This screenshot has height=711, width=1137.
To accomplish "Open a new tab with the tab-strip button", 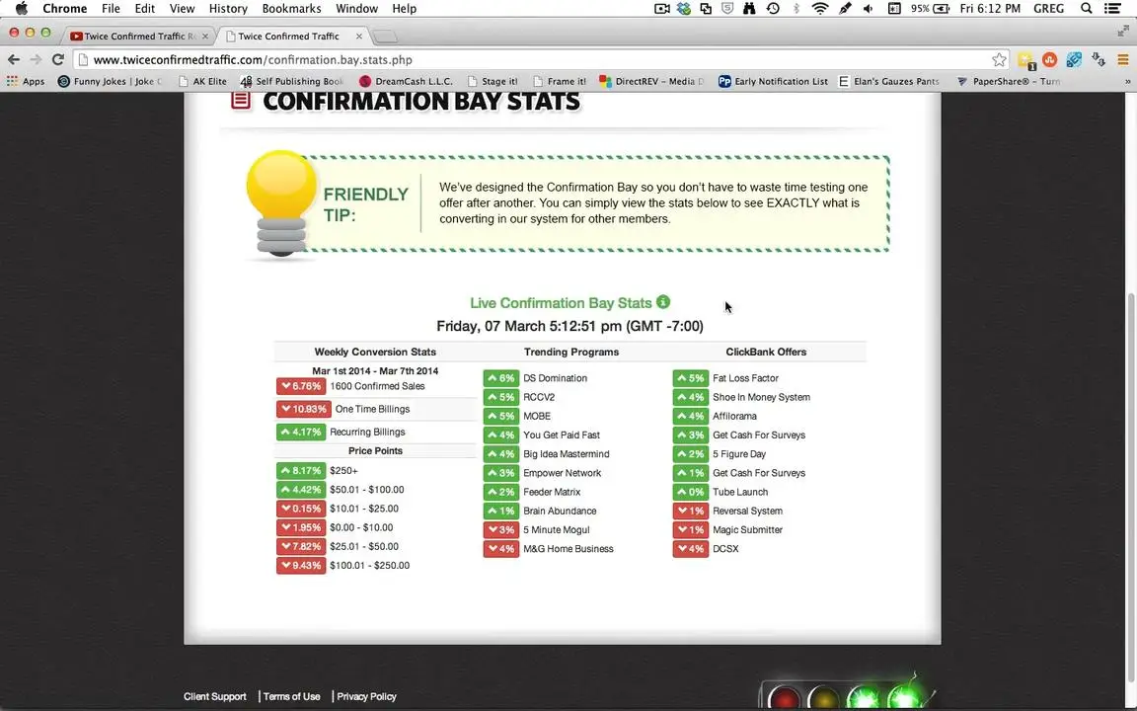I will click(385, 37).
